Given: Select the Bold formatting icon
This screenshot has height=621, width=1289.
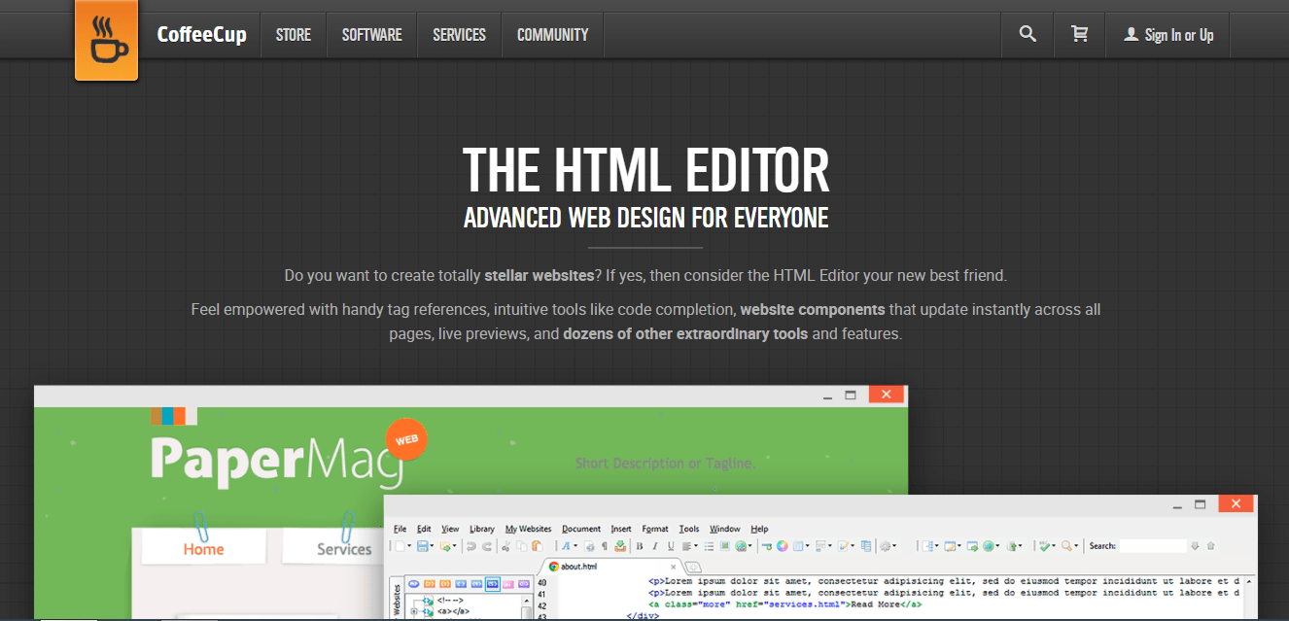Looking at the screenshot, I should point(640,547).
